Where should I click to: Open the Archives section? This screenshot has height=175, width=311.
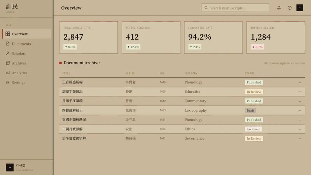[26, 63]
